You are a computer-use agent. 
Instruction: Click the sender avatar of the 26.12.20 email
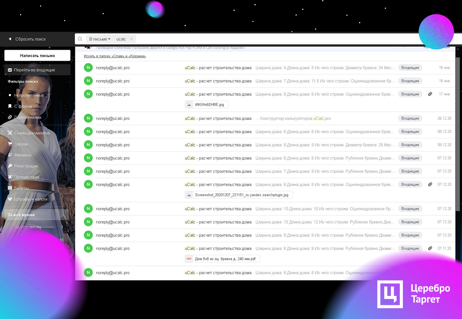click(x=88, y=119)
